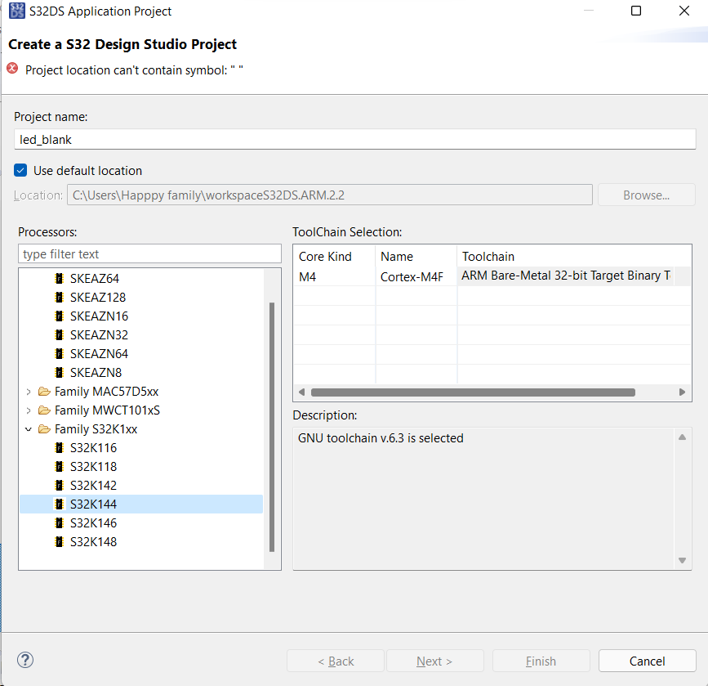
Task: Uncheck the Use default location checkbox
Action: [21, 171]
